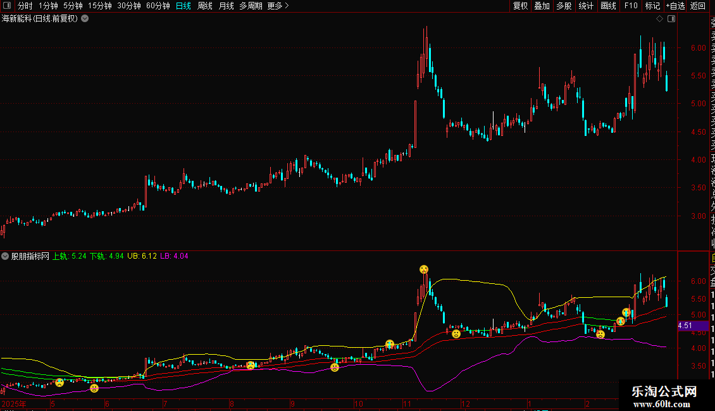Click the 叠加 overlay button
715x411 pixels.
pos(542,6)
